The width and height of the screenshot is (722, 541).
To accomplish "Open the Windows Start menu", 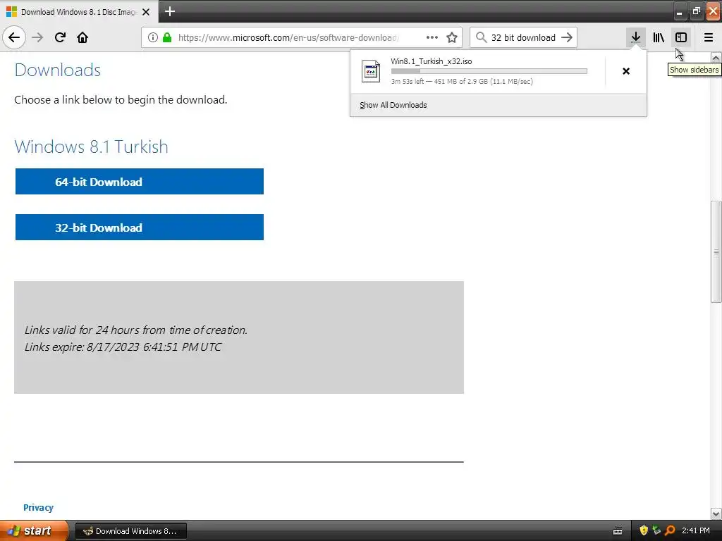I will pos(33,530).
